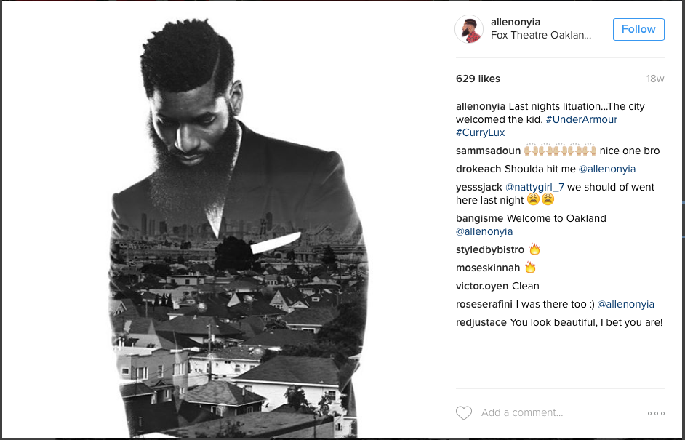Open the #UnderArmour hashtag
685x440 pixels.
point(582,119)
